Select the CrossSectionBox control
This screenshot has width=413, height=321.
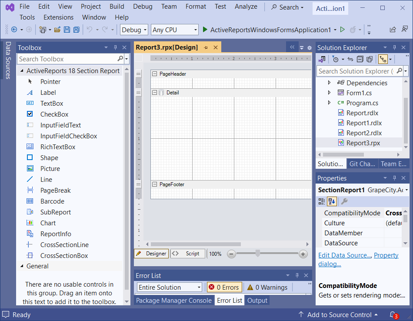coord(64,256)
